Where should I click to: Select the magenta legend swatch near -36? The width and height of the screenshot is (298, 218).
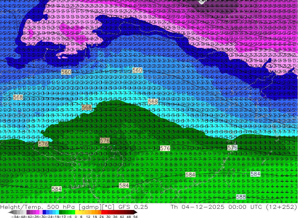pos(38,212)
